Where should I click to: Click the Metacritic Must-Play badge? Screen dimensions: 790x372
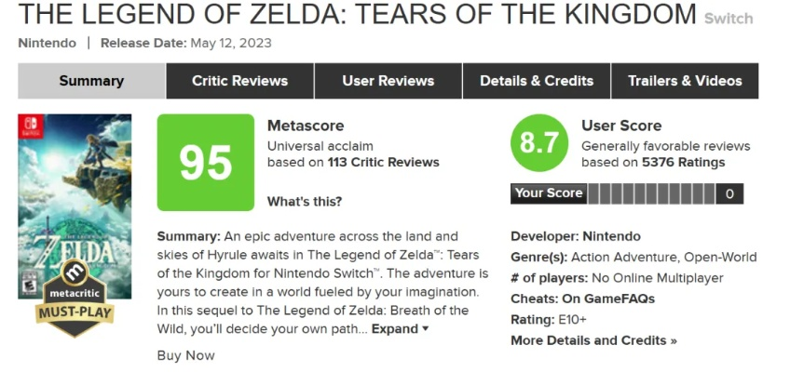click(x=75, y=299)
